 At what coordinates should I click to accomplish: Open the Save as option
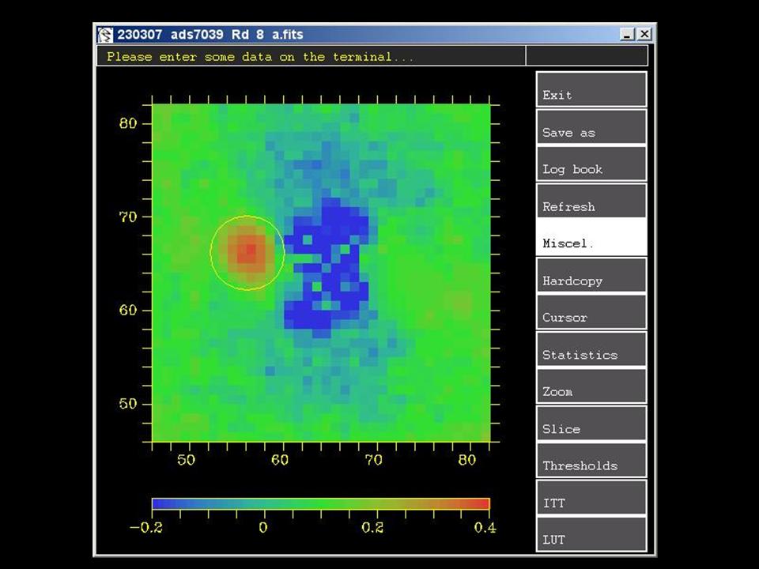(591, 127)
